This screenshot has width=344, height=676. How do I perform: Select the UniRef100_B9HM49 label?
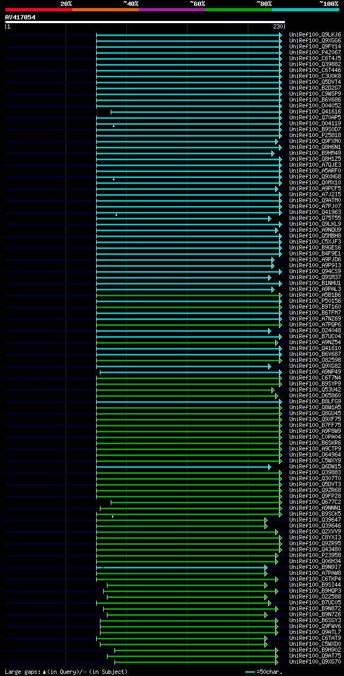click(315, 153)
